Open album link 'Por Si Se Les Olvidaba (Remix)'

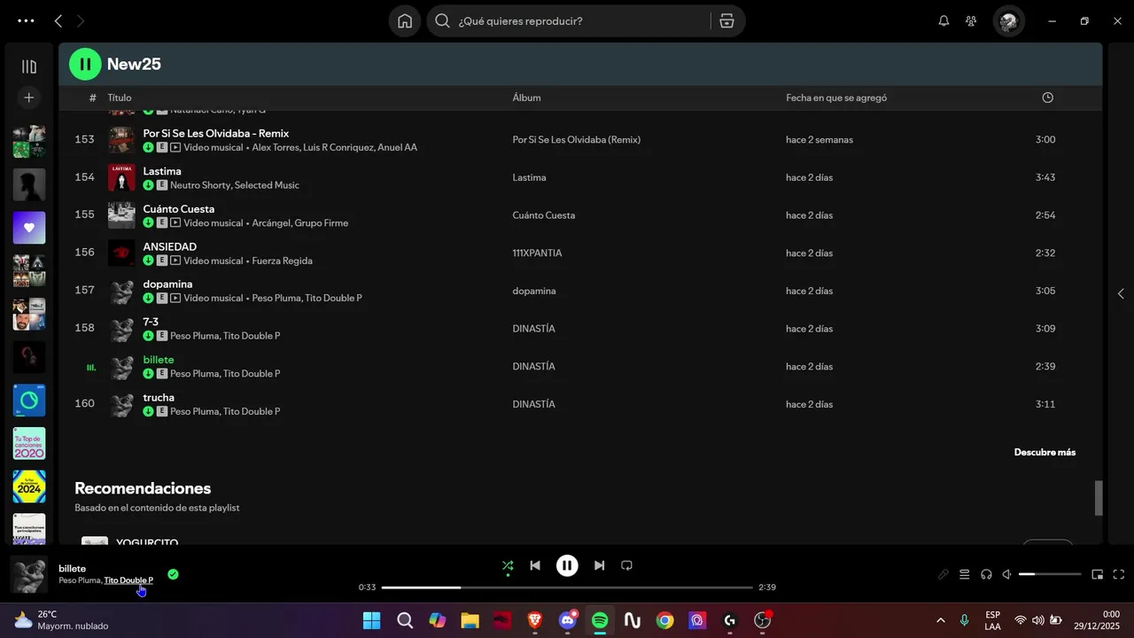pyautogui.click(x=576, y=139)
